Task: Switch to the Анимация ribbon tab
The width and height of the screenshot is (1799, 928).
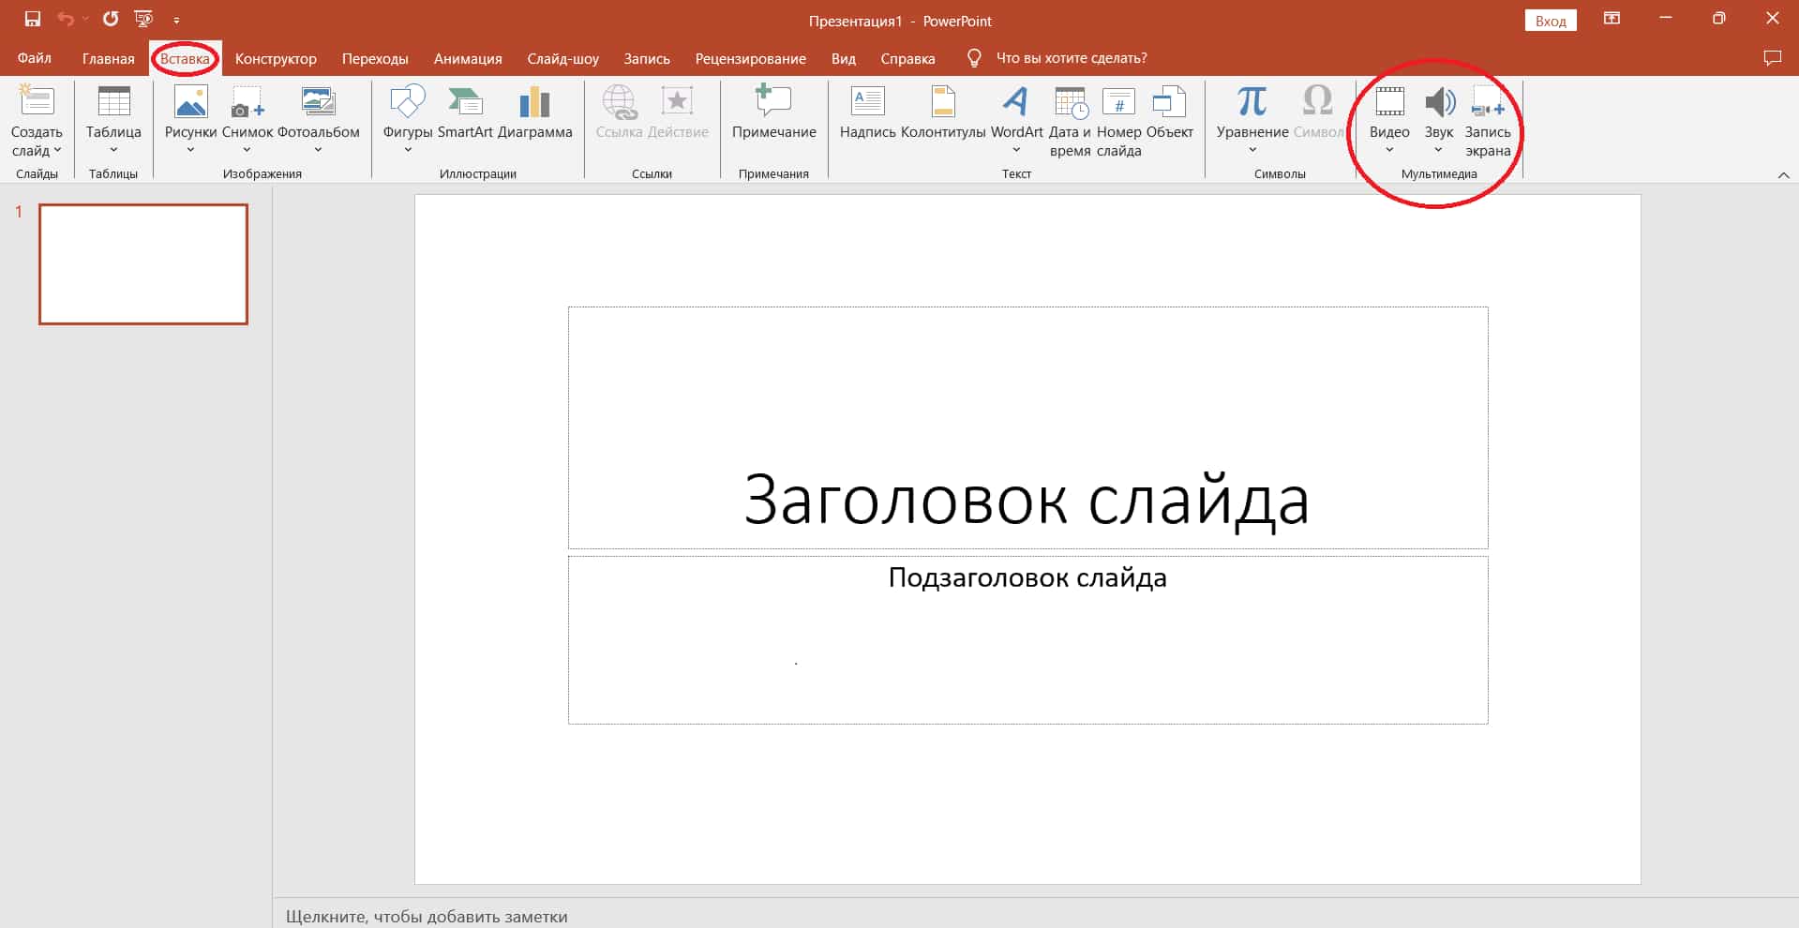Action: click(467, 58)
